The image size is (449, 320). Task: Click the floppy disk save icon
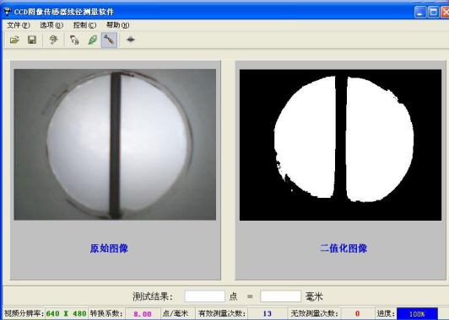pos(32,40)
